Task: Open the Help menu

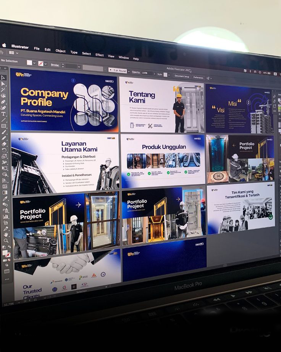Action: pyautogui.click(x=136, y=59)
